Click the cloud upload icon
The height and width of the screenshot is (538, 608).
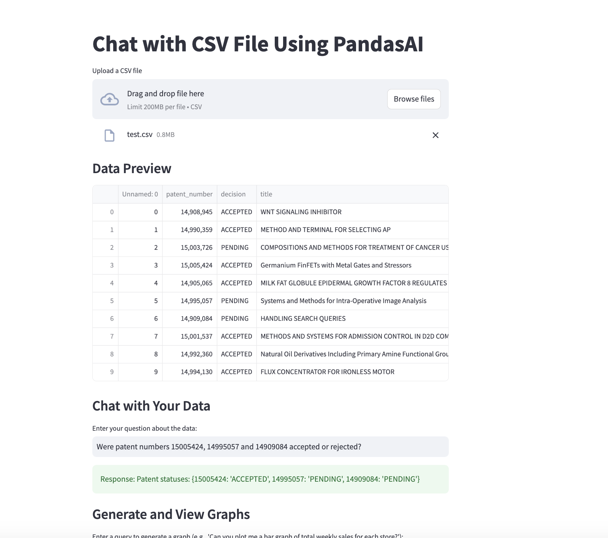click(x=109, y=99)
